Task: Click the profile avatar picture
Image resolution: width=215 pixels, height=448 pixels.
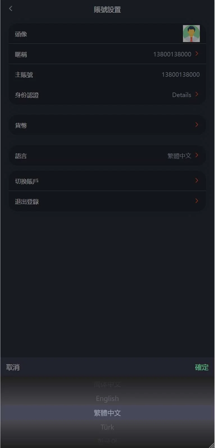Action: pyautogui.click(x=191, y=34)
